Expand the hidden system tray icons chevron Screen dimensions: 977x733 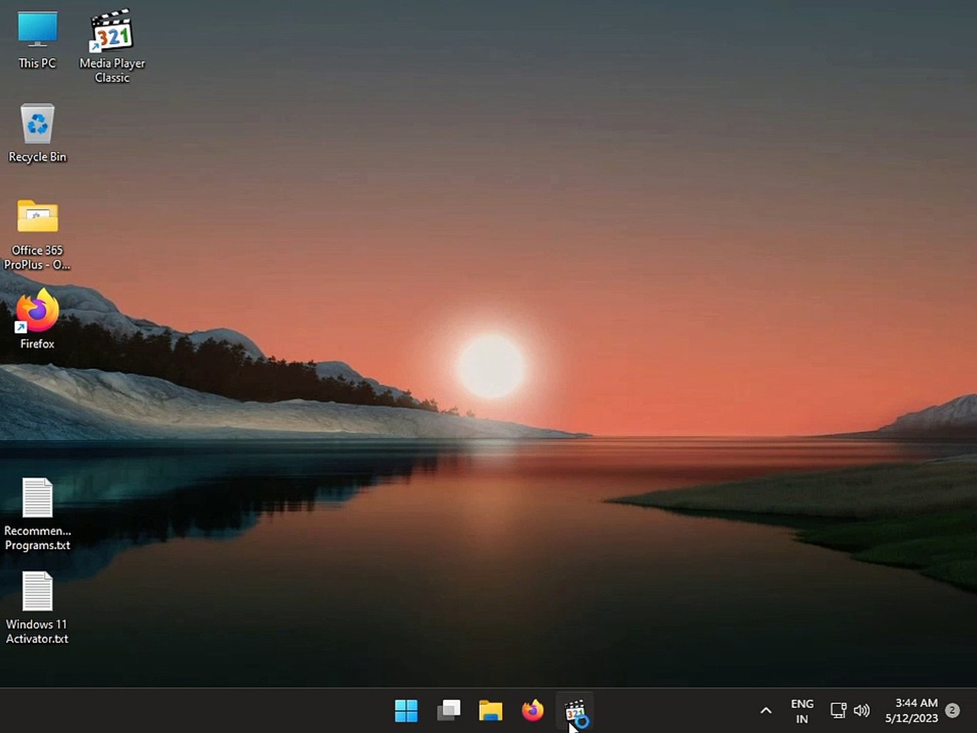766,711
